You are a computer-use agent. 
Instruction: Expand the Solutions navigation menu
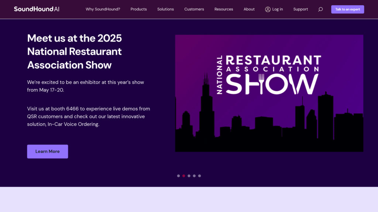click(165, 9)
